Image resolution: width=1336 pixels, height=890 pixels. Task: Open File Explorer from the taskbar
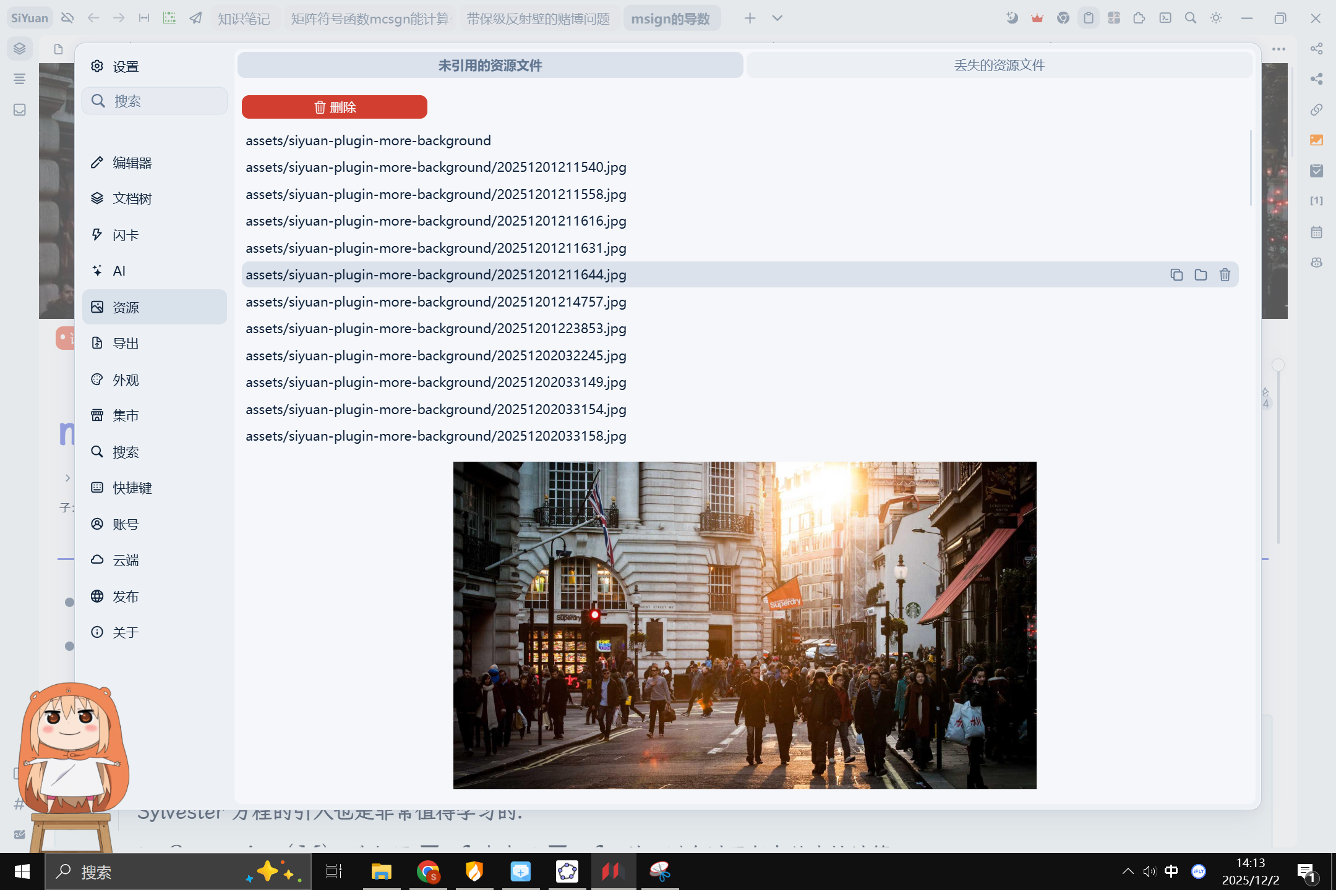(381, 872)
